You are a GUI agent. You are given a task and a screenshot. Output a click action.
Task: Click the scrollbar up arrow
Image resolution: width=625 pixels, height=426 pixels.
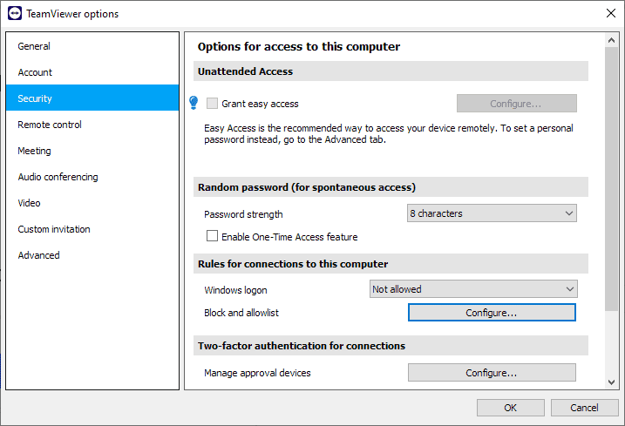[x=611, y=40]
